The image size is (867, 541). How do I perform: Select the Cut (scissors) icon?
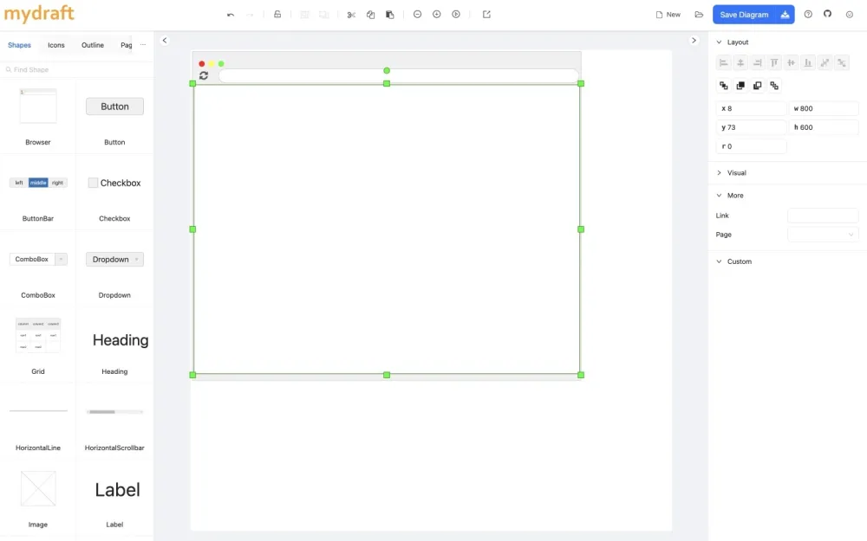point(351,14)
